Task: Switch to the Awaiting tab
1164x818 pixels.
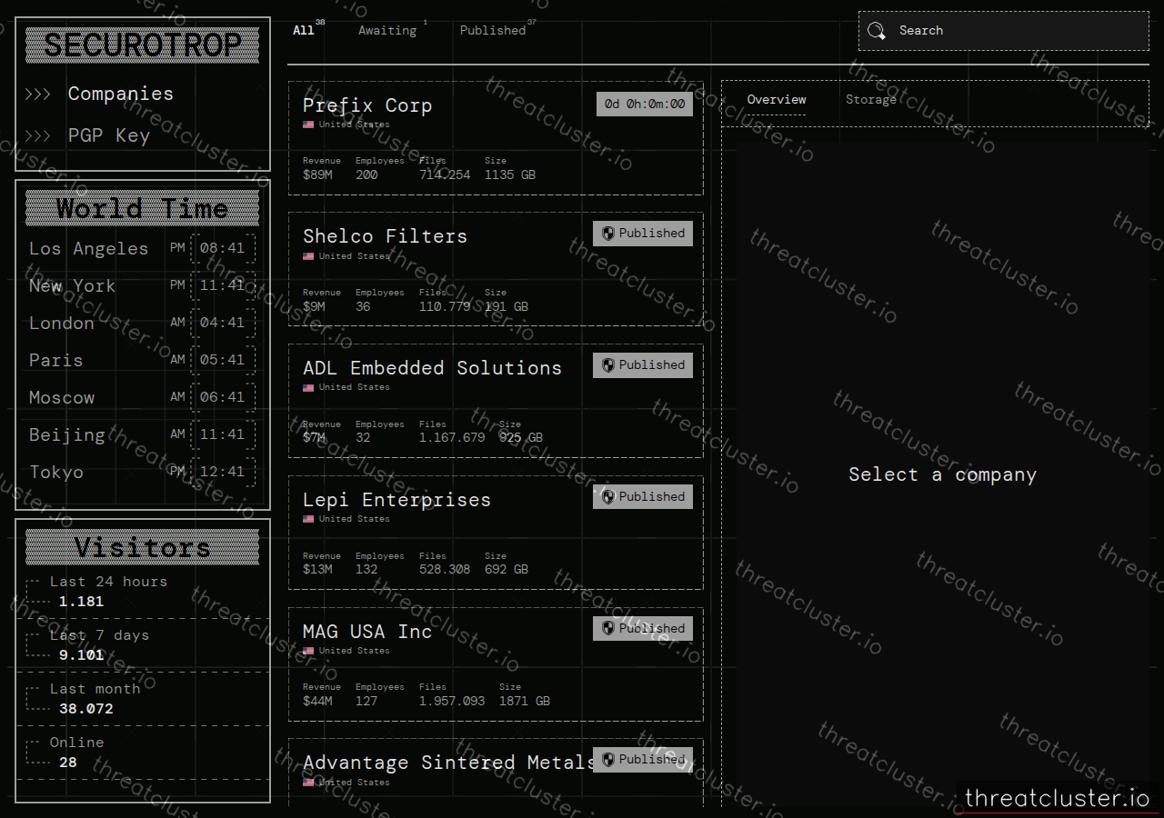Action: (x=387, y=31)
